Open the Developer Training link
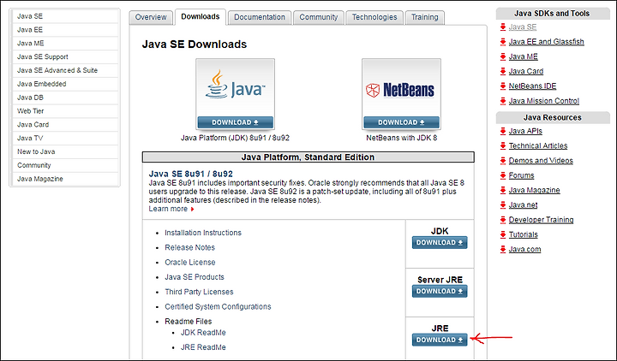617x361 pixels. [541, 220]
